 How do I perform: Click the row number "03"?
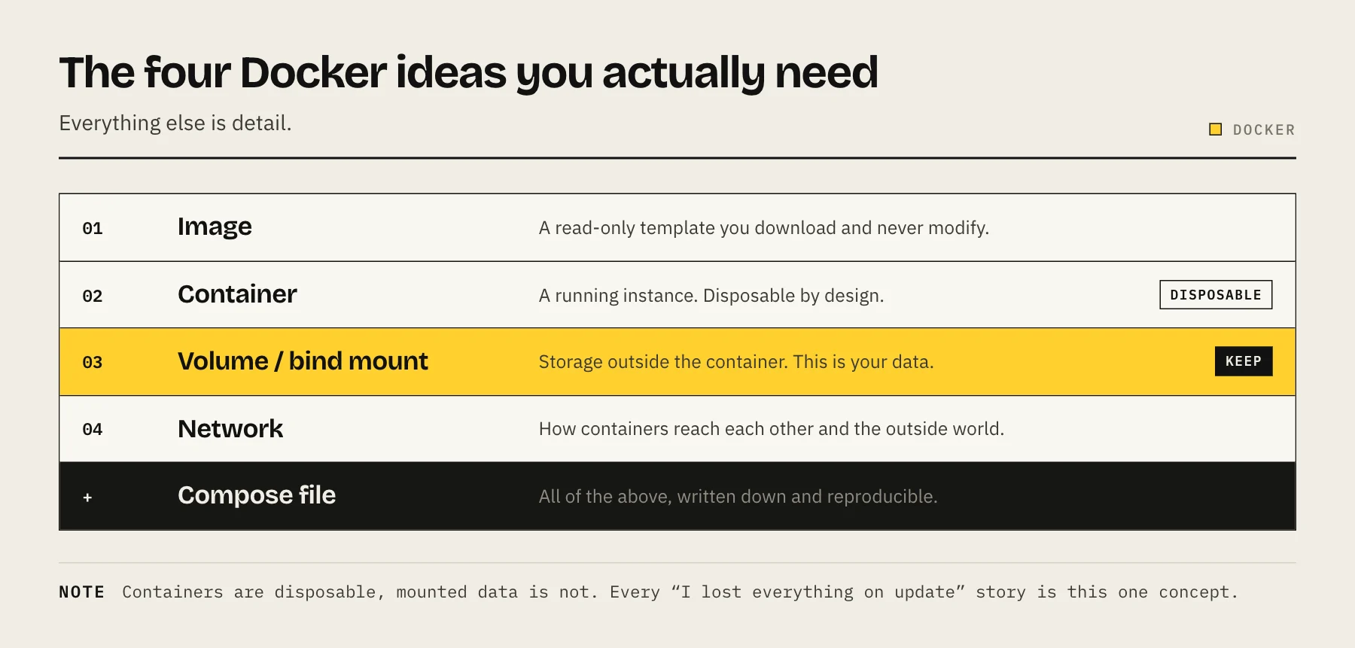point(93,363)
